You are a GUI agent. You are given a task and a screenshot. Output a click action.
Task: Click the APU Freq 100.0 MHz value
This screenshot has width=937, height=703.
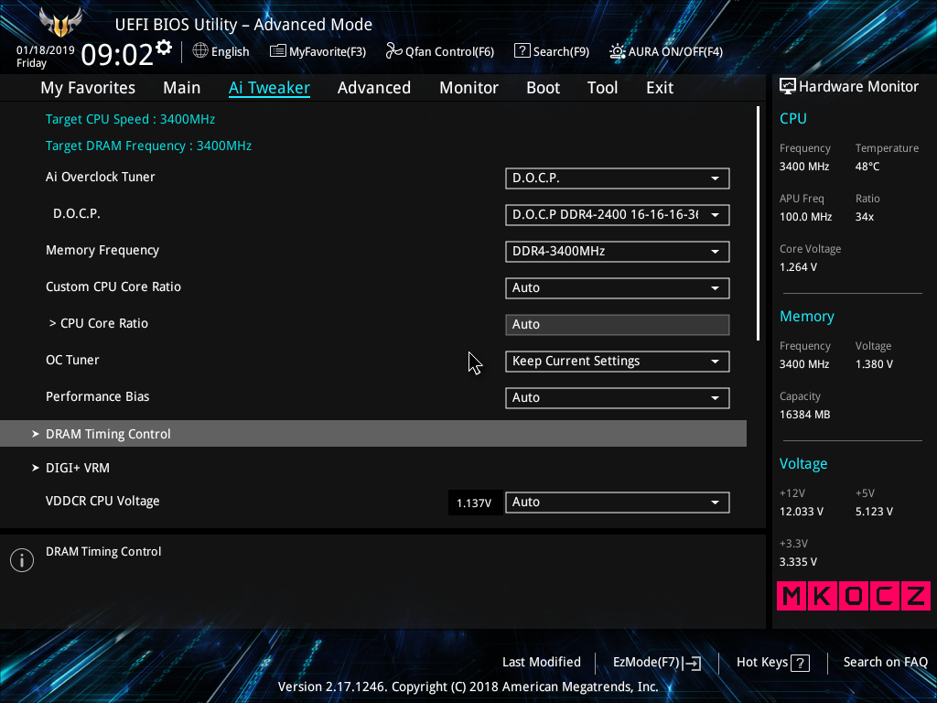point(805,217)
